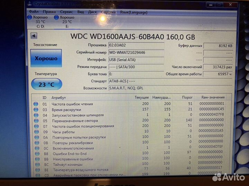This screenshot has height=186, width=249.
Task: Click the 23 °C temperature button
Action: click(47, 84)
